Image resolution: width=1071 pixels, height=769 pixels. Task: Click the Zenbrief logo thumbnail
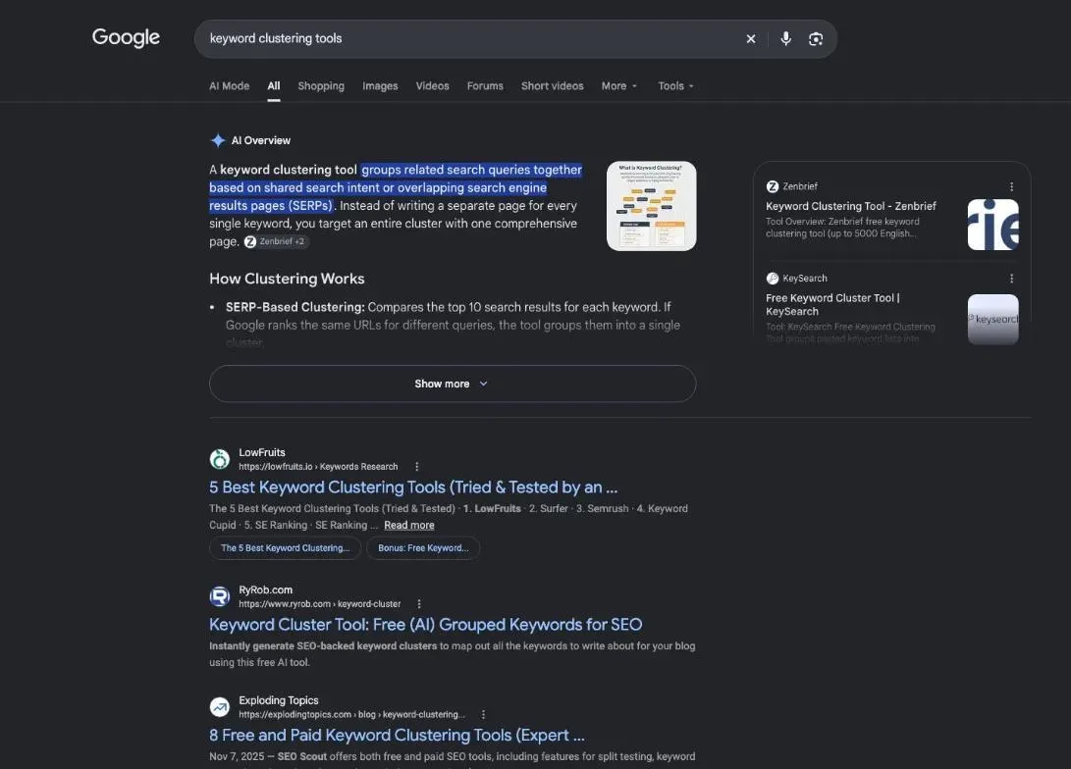pos(992,225)
